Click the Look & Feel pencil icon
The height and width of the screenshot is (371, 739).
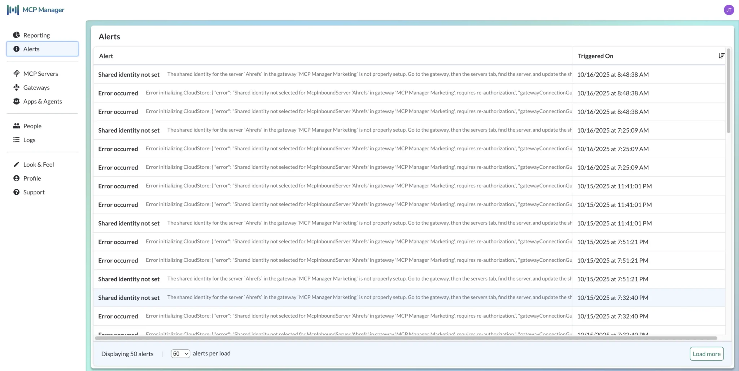click(x=16, y=164)
